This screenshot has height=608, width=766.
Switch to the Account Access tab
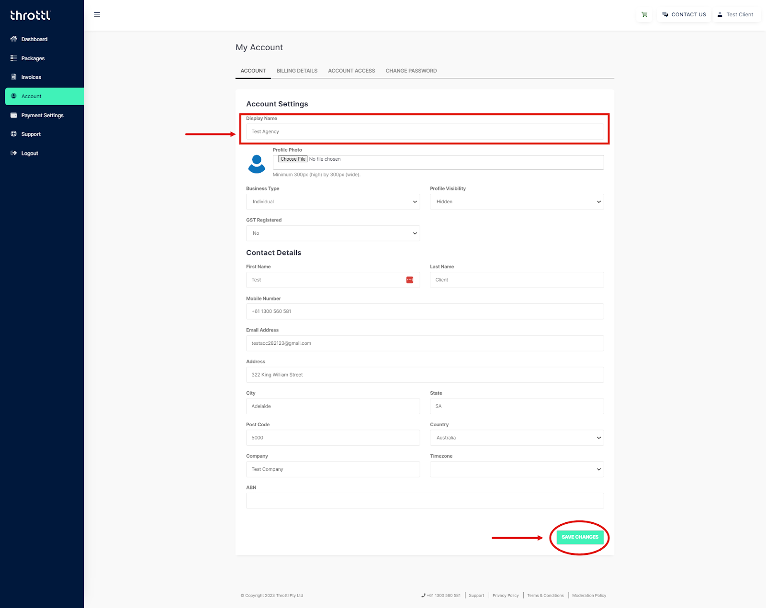point(351,70)
